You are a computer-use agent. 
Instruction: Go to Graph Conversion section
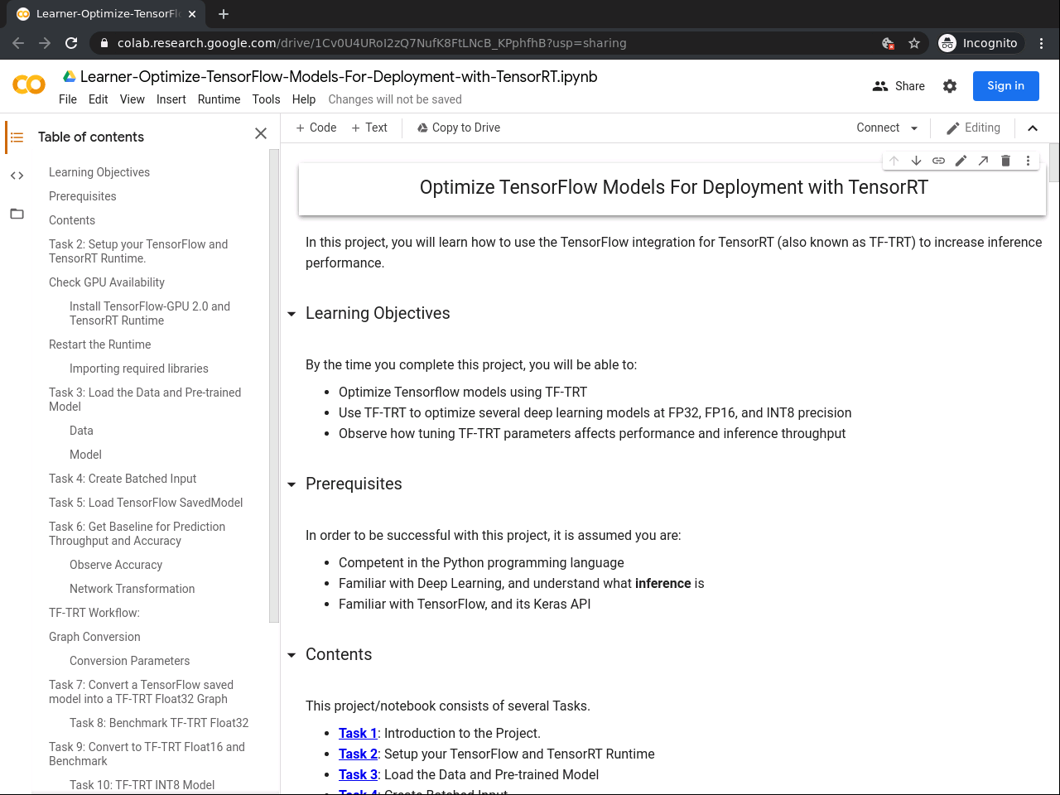coord(94,637)
